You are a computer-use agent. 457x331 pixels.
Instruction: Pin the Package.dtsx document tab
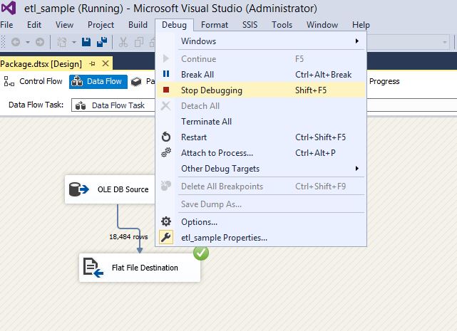(93, 64)
